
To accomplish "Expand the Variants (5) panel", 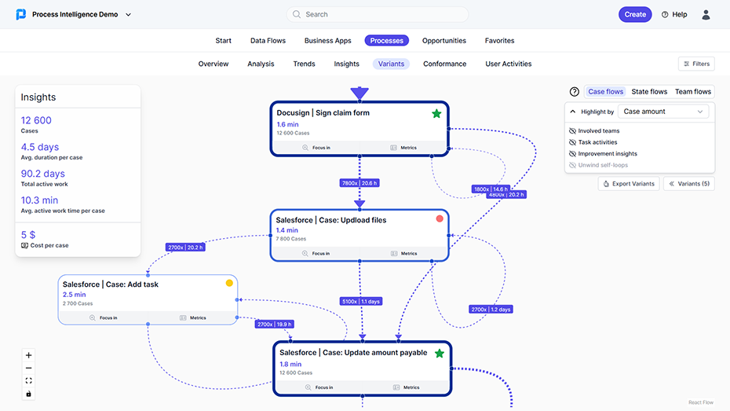I will tap(689, 184).
